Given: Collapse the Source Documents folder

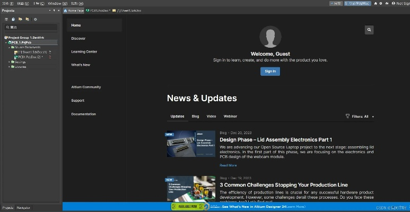Looking at the screenshot, I should pos(10,47).
